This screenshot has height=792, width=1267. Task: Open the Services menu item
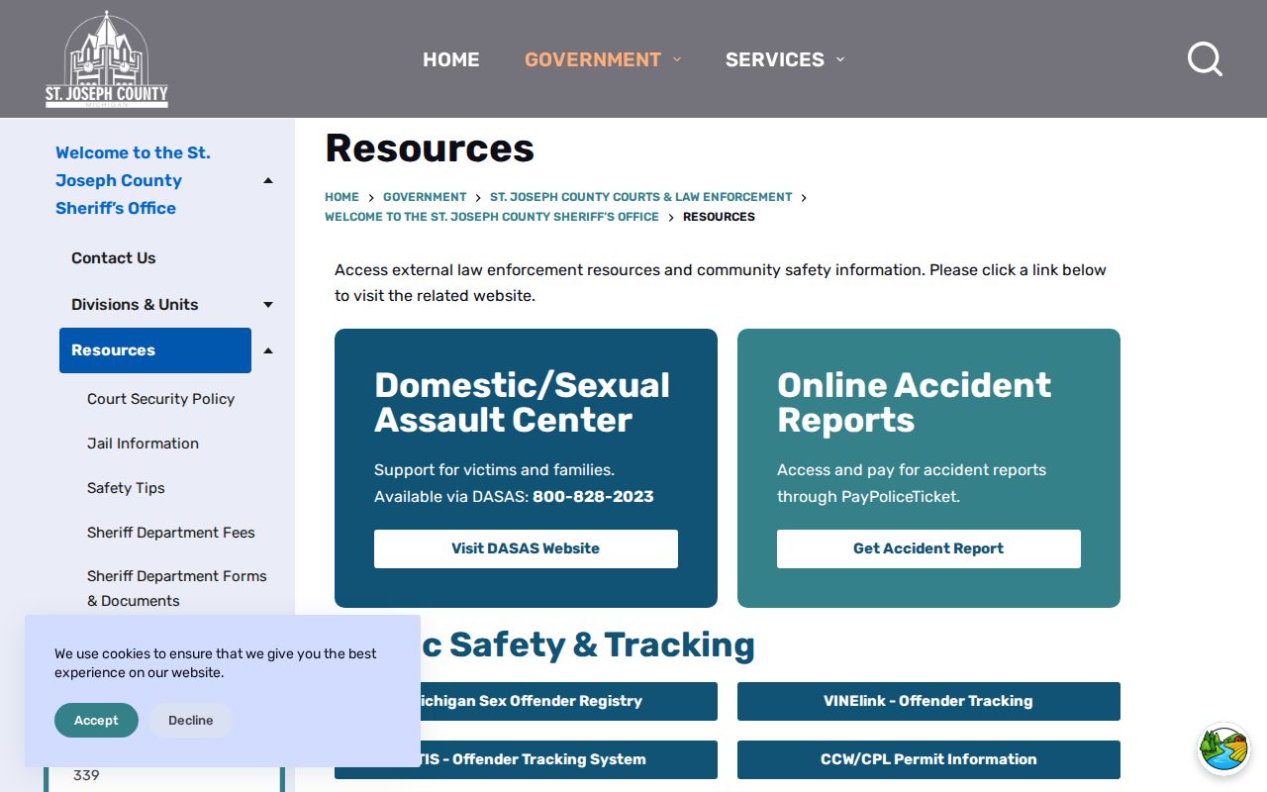coord(775,59)
